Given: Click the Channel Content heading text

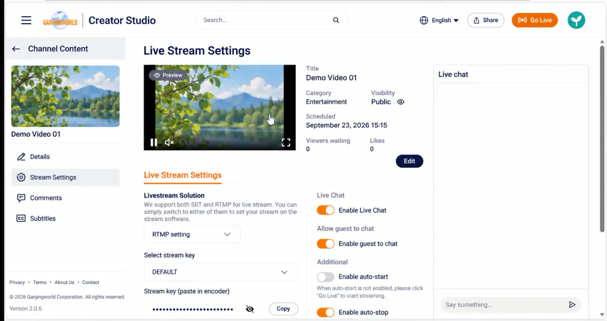Looking at the screenshot, I should click(x=58, y=49).
